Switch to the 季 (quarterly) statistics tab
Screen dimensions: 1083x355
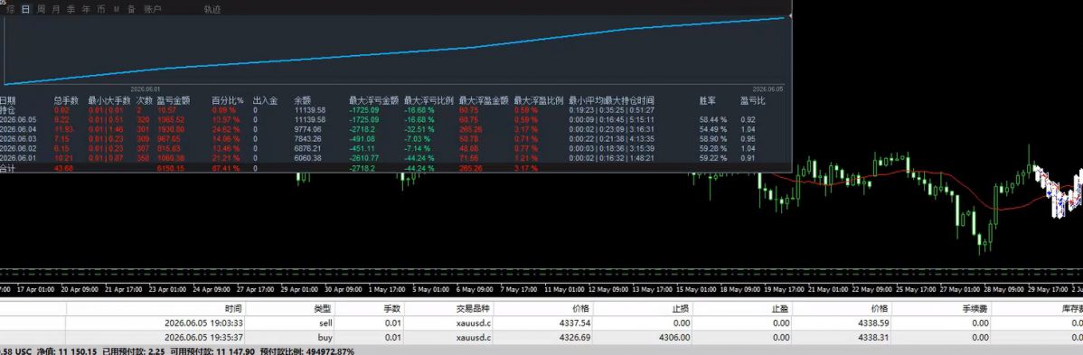[x=71, y=10]
